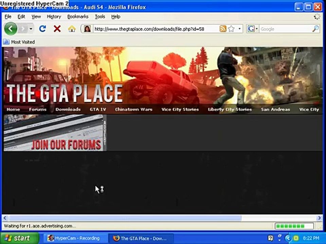Image resolution: width=326 pixels, height=244 pixels.
Task: Open the Downloads nav link
Action: [68, 109]
